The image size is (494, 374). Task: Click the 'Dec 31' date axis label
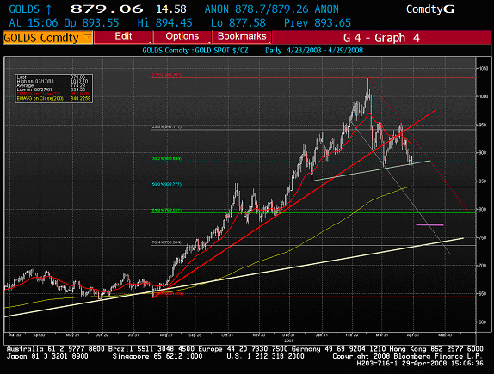[288, 335]
